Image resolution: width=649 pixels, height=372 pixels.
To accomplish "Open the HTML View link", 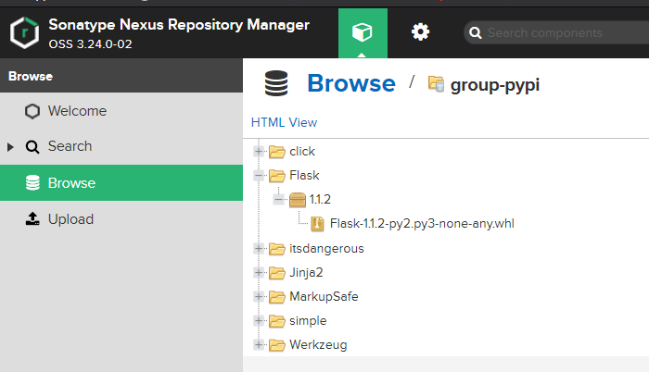I will [284, 122].
